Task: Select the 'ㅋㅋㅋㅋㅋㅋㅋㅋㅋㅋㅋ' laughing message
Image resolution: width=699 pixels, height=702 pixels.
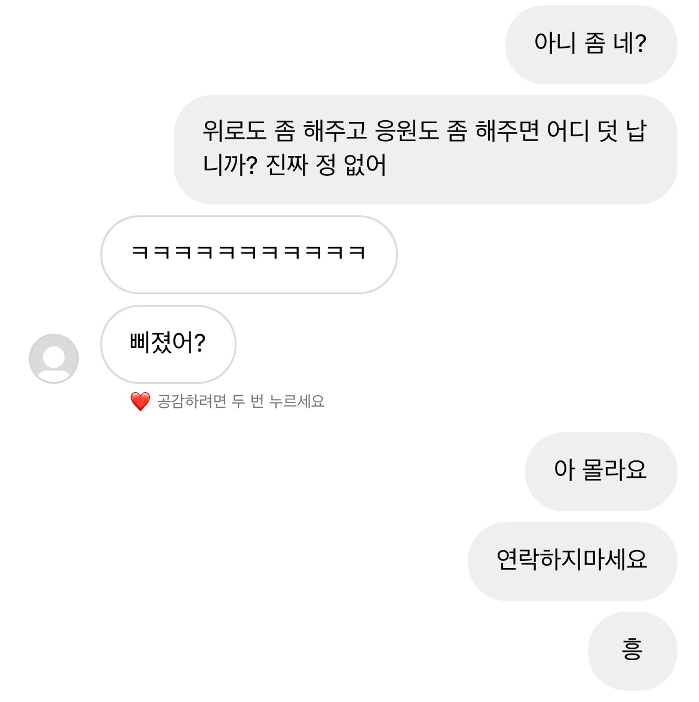Action: pos(249,254)
